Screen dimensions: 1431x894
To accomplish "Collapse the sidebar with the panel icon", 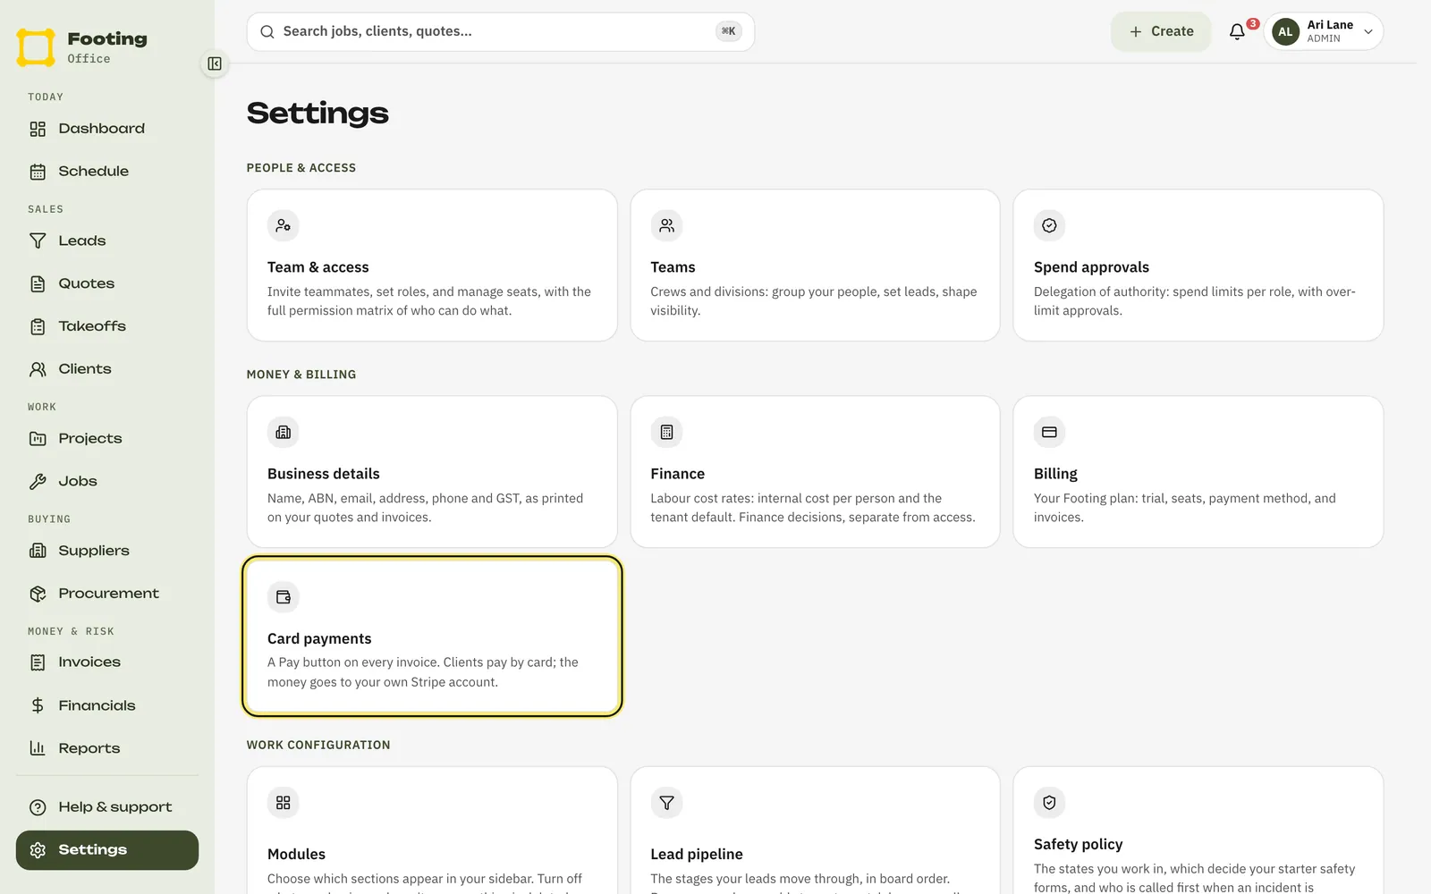I will coord(215,63).
